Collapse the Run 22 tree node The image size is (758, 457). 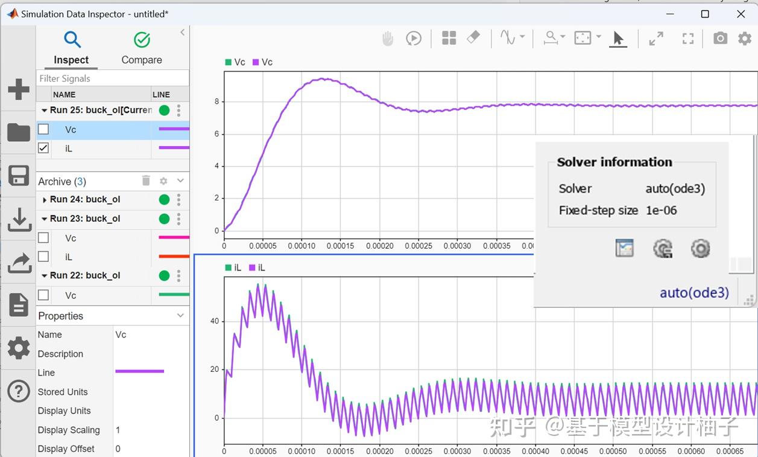[45, 275]
